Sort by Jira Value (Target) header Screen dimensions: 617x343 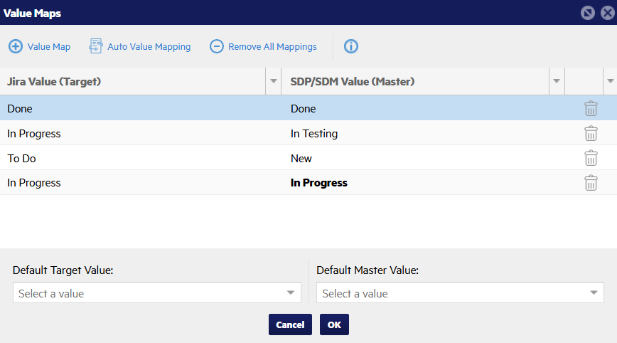pos(54,81)
